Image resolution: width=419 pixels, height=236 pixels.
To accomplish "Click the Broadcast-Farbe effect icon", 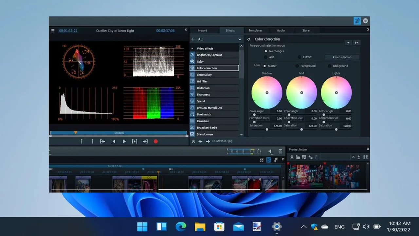I will click(192, 128).
